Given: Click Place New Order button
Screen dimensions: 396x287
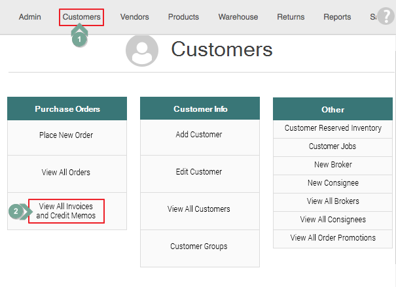Looking at the screenshot, I should click(x=66, y=135).
